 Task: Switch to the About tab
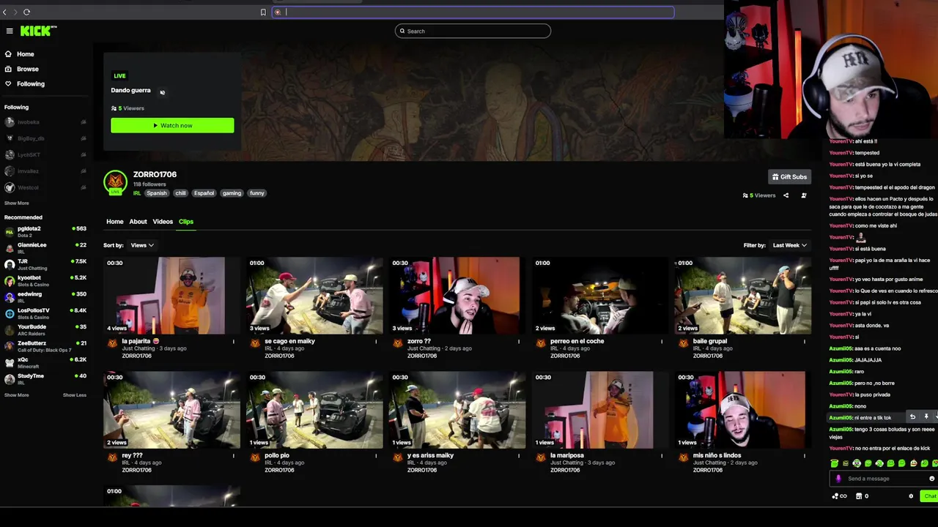point(138,222)
